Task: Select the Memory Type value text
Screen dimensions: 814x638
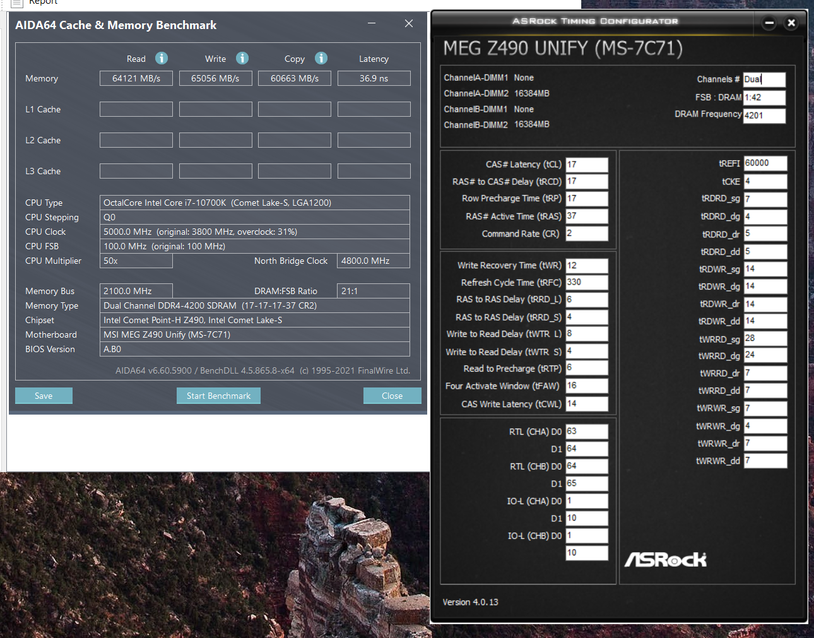Action: (x=210, y=305)
